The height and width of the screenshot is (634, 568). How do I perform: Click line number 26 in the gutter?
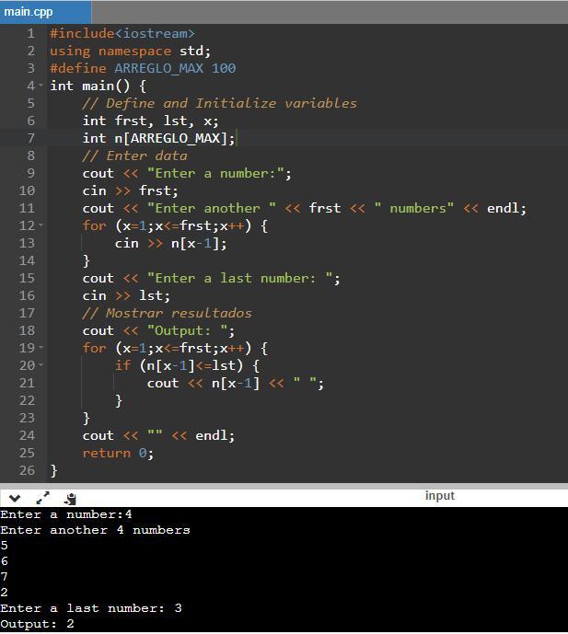pos(27,470)
